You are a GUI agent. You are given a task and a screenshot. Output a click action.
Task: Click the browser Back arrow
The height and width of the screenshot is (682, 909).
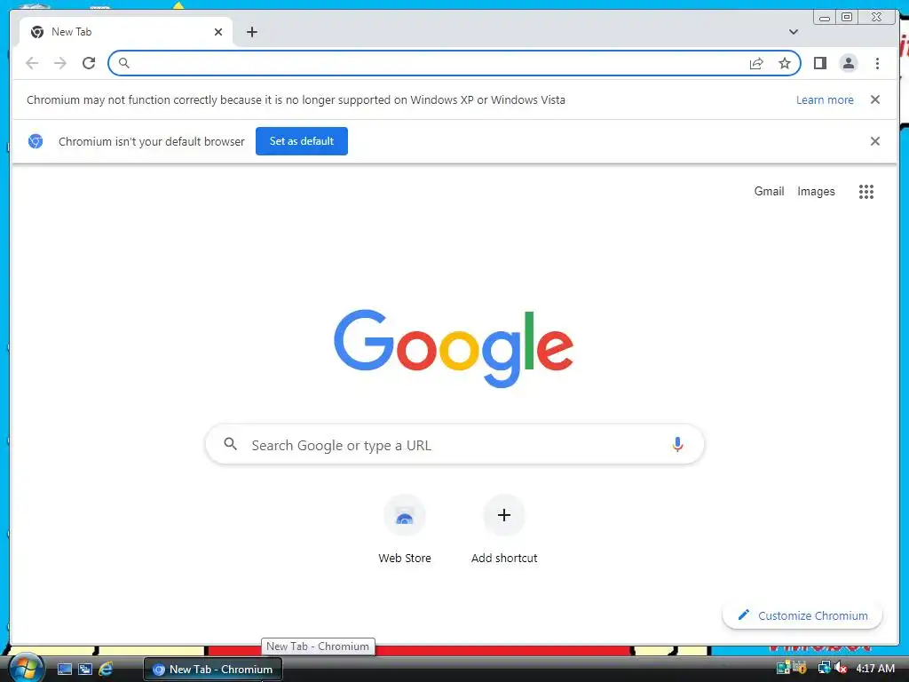click(32, 63)
